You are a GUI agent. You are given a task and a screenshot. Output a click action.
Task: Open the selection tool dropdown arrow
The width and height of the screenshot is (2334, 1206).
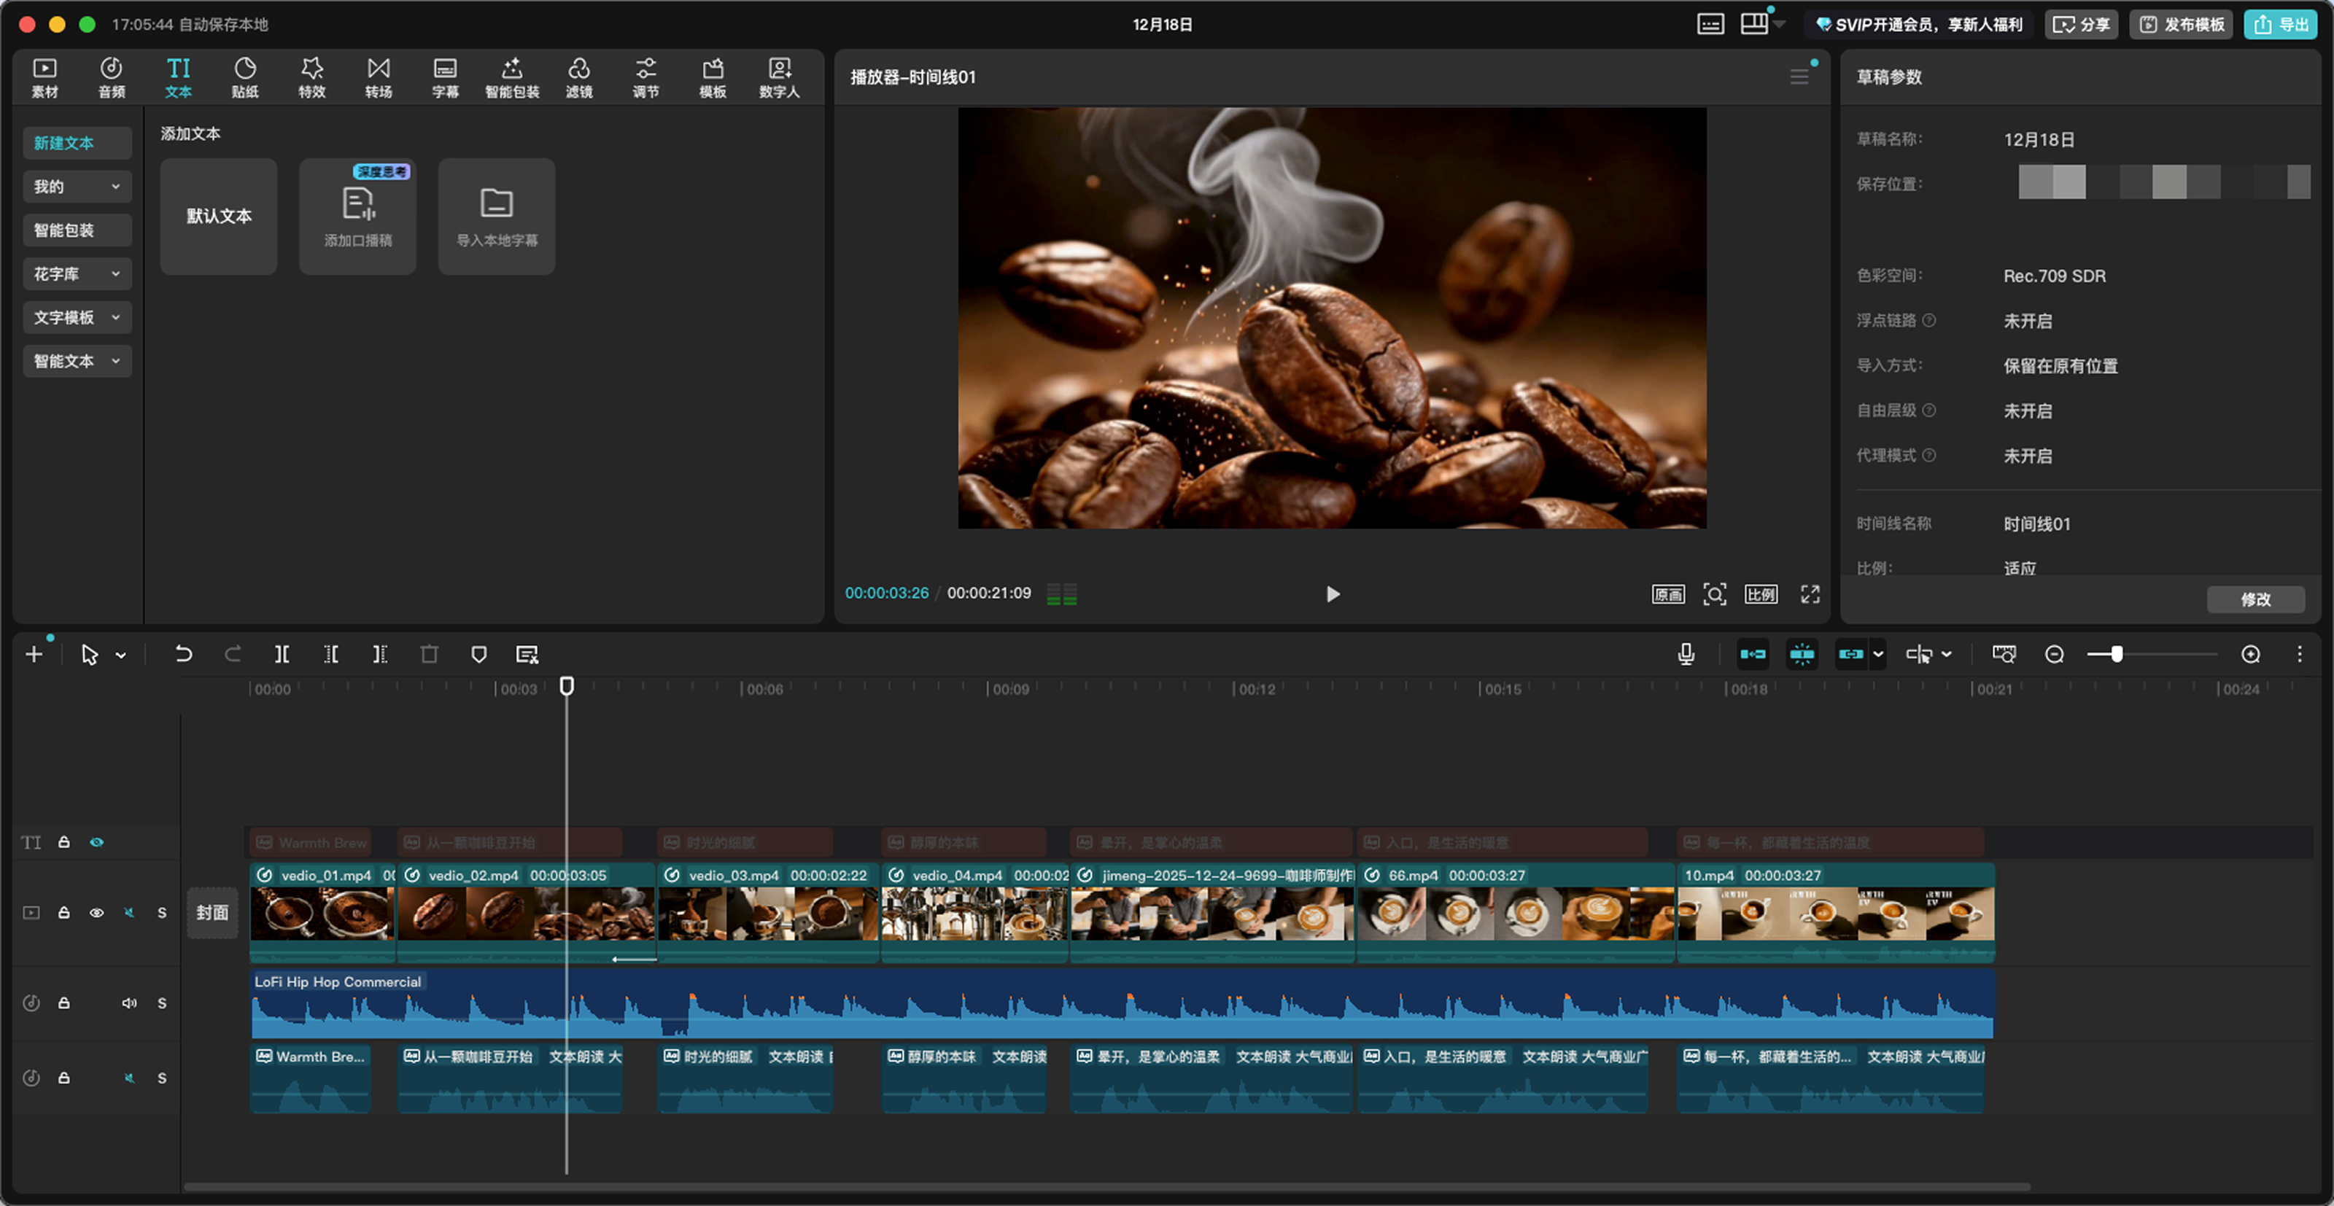tap(121, 655)
